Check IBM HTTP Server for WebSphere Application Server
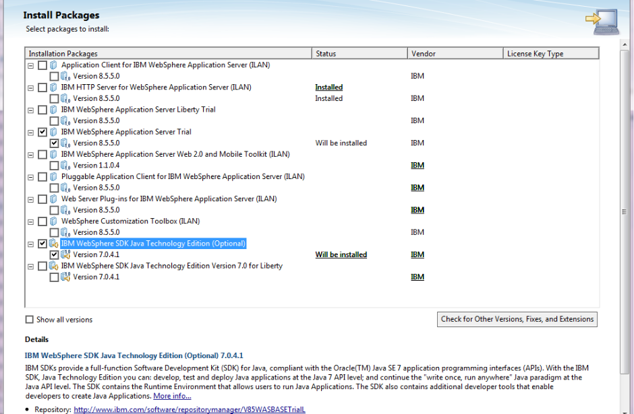Screen dimensions: 634x414 point(42,88)
